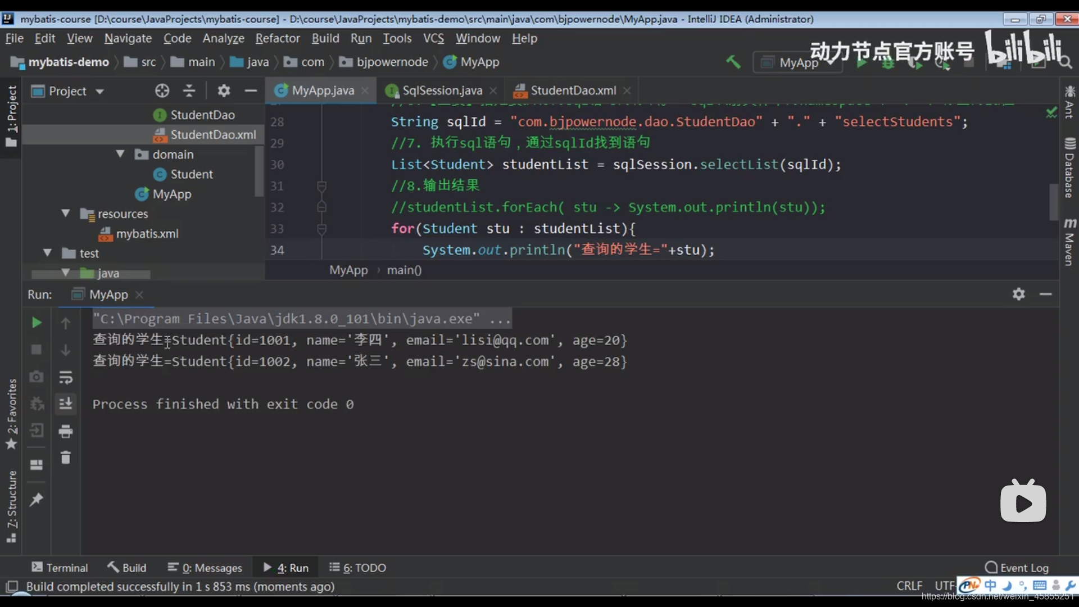Screen dimensions: 1079x607
Task: Collapse all in Project panel
Action: [x=189, y=90]
